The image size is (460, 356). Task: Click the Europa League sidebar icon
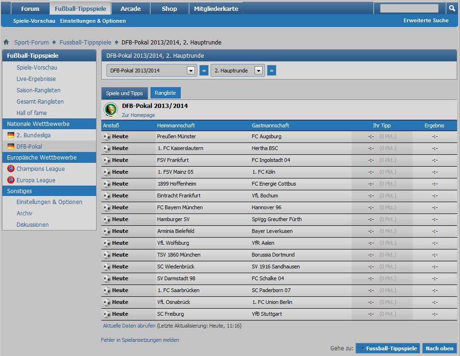click(11, 180)
